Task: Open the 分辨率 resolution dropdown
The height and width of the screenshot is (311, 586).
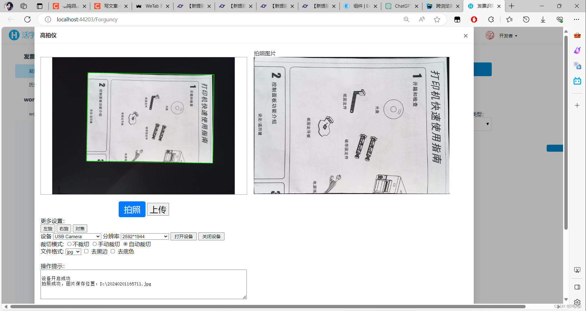Action: (x=145, y=236)
